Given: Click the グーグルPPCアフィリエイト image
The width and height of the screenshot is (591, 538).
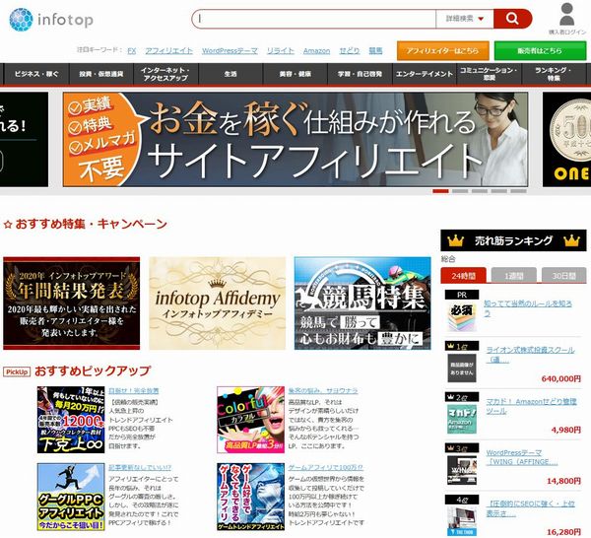Looking at the screenshot, I should click(71, 497).
